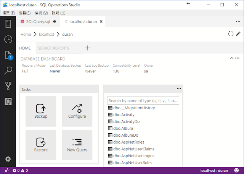Select dbo.Album table

click(x=120, y=128)
